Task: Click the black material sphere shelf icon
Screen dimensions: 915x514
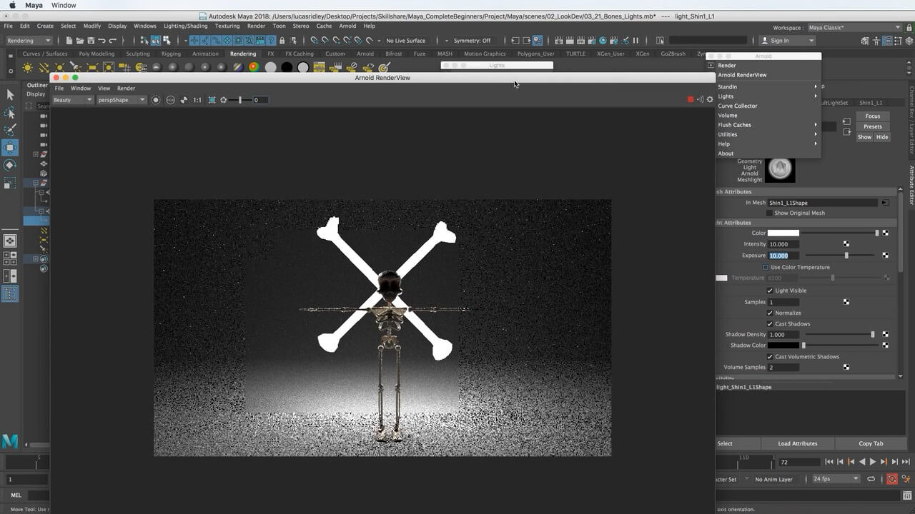Action: point(287,68)
